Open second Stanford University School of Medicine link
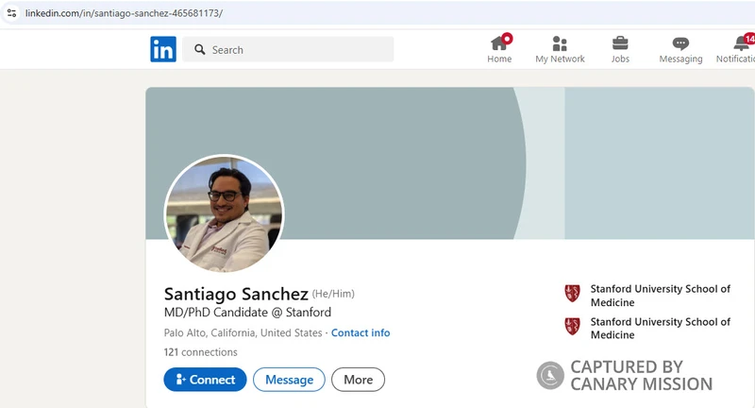 660,328
